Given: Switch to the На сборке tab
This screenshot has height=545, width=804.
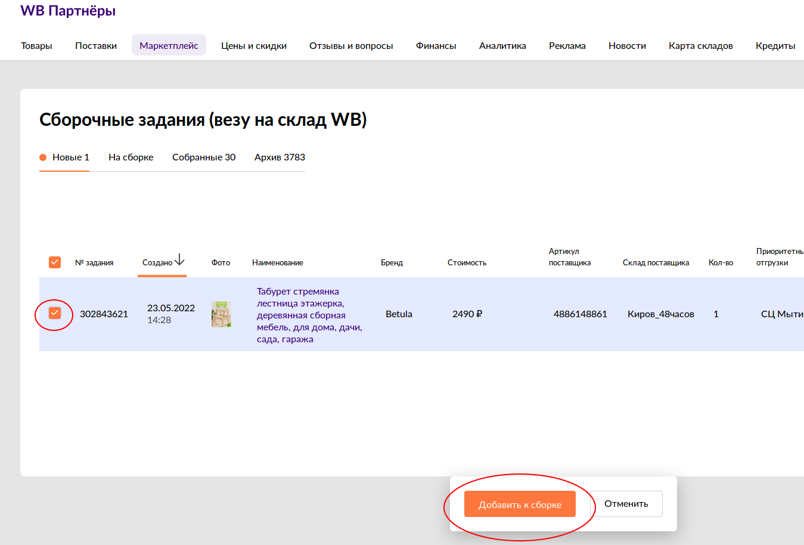Looking at the screenshot, I should pos(131,157).
